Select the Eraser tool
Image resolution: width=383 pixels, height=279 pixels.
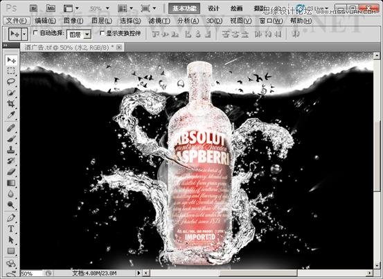(x=11, y=172)
